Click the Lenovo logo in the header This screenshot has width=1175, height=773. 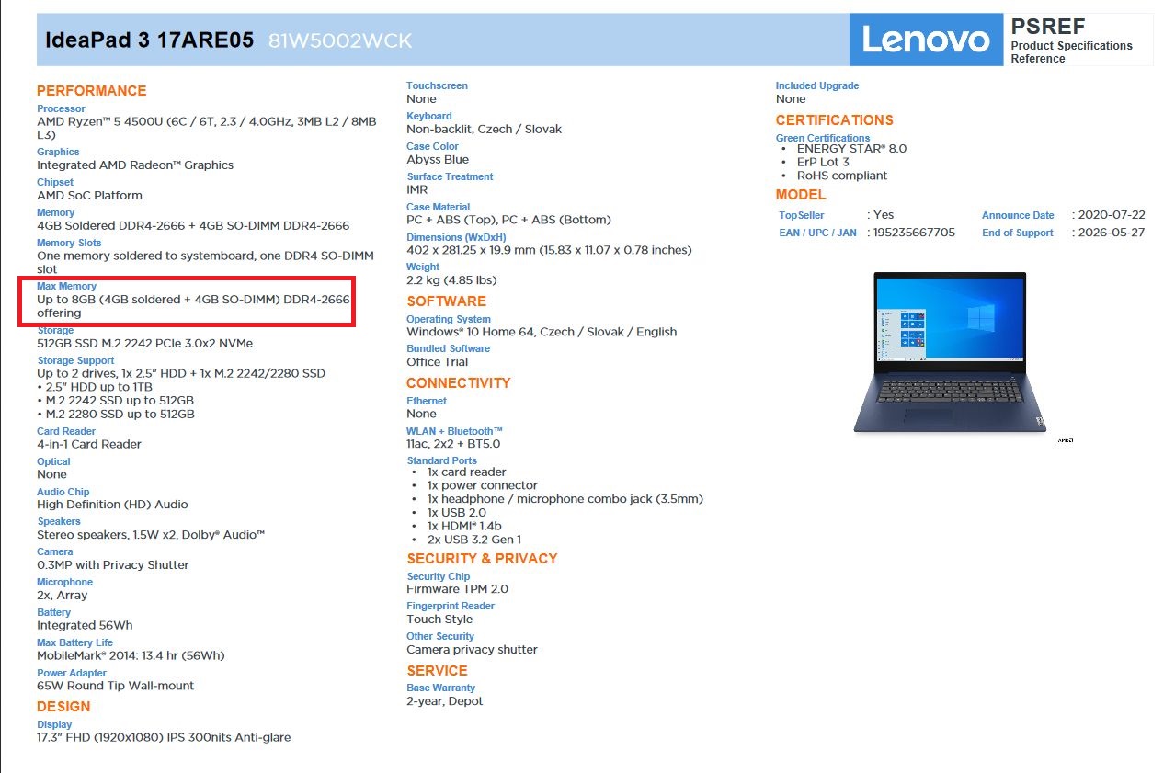pos(926,40)
